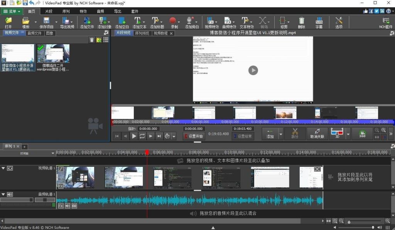Toggle the loop playback button in preview
The width and height of the screenshot is (395, 230).
coord(142,135)
